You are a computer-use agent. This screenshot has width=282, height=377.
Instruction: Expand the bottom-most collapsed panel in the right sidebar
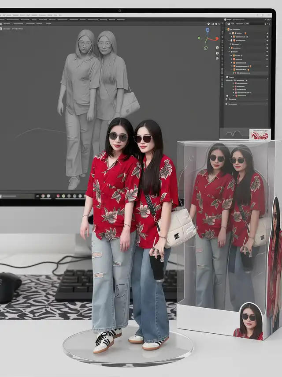[227, 104]
